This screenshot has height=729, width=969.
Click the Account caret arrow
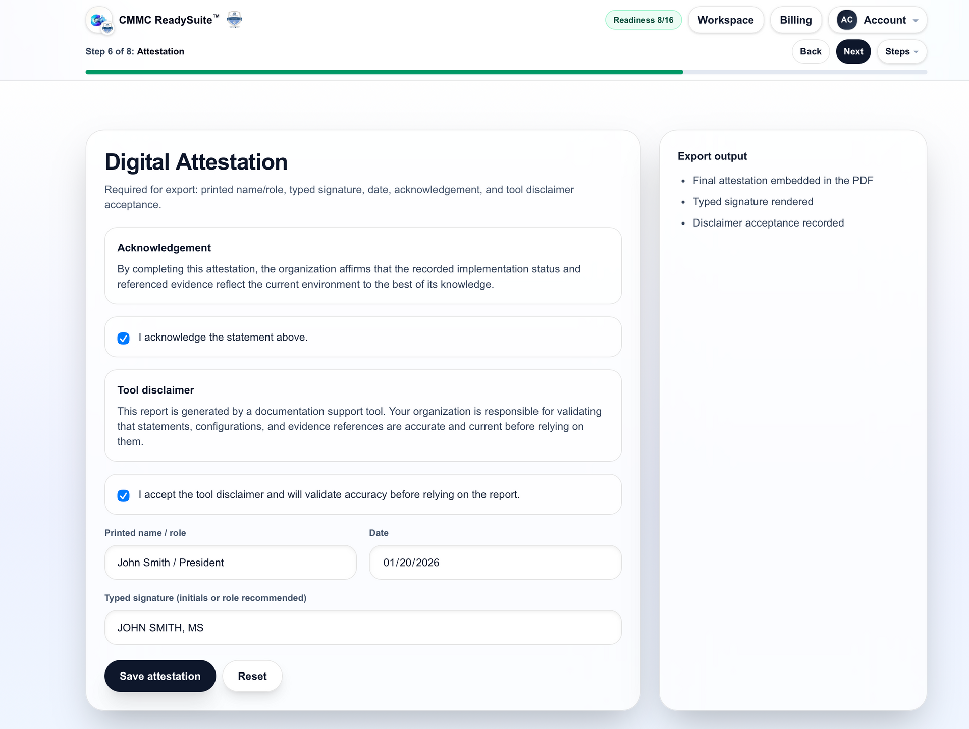pos(916,21)
